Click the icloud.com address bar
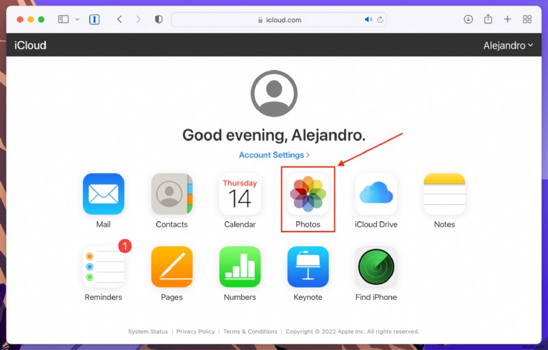The height and width of the screenshot is (350, 548). point(279,20)
